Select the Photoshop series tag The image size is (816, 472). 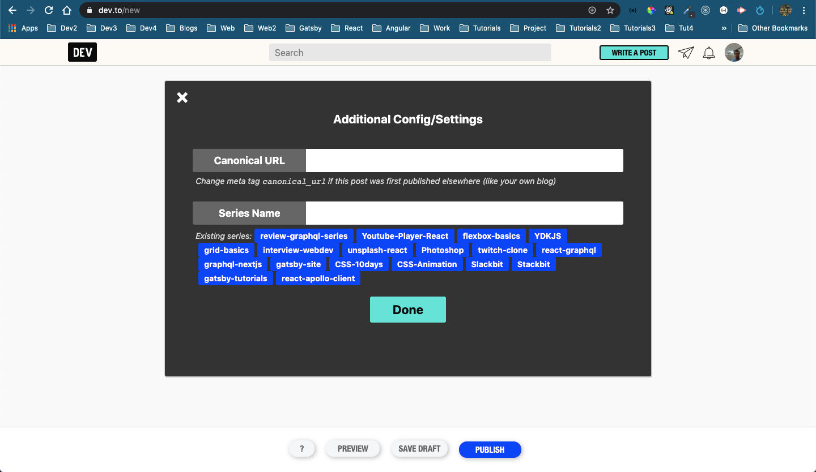tap(443, 250)
